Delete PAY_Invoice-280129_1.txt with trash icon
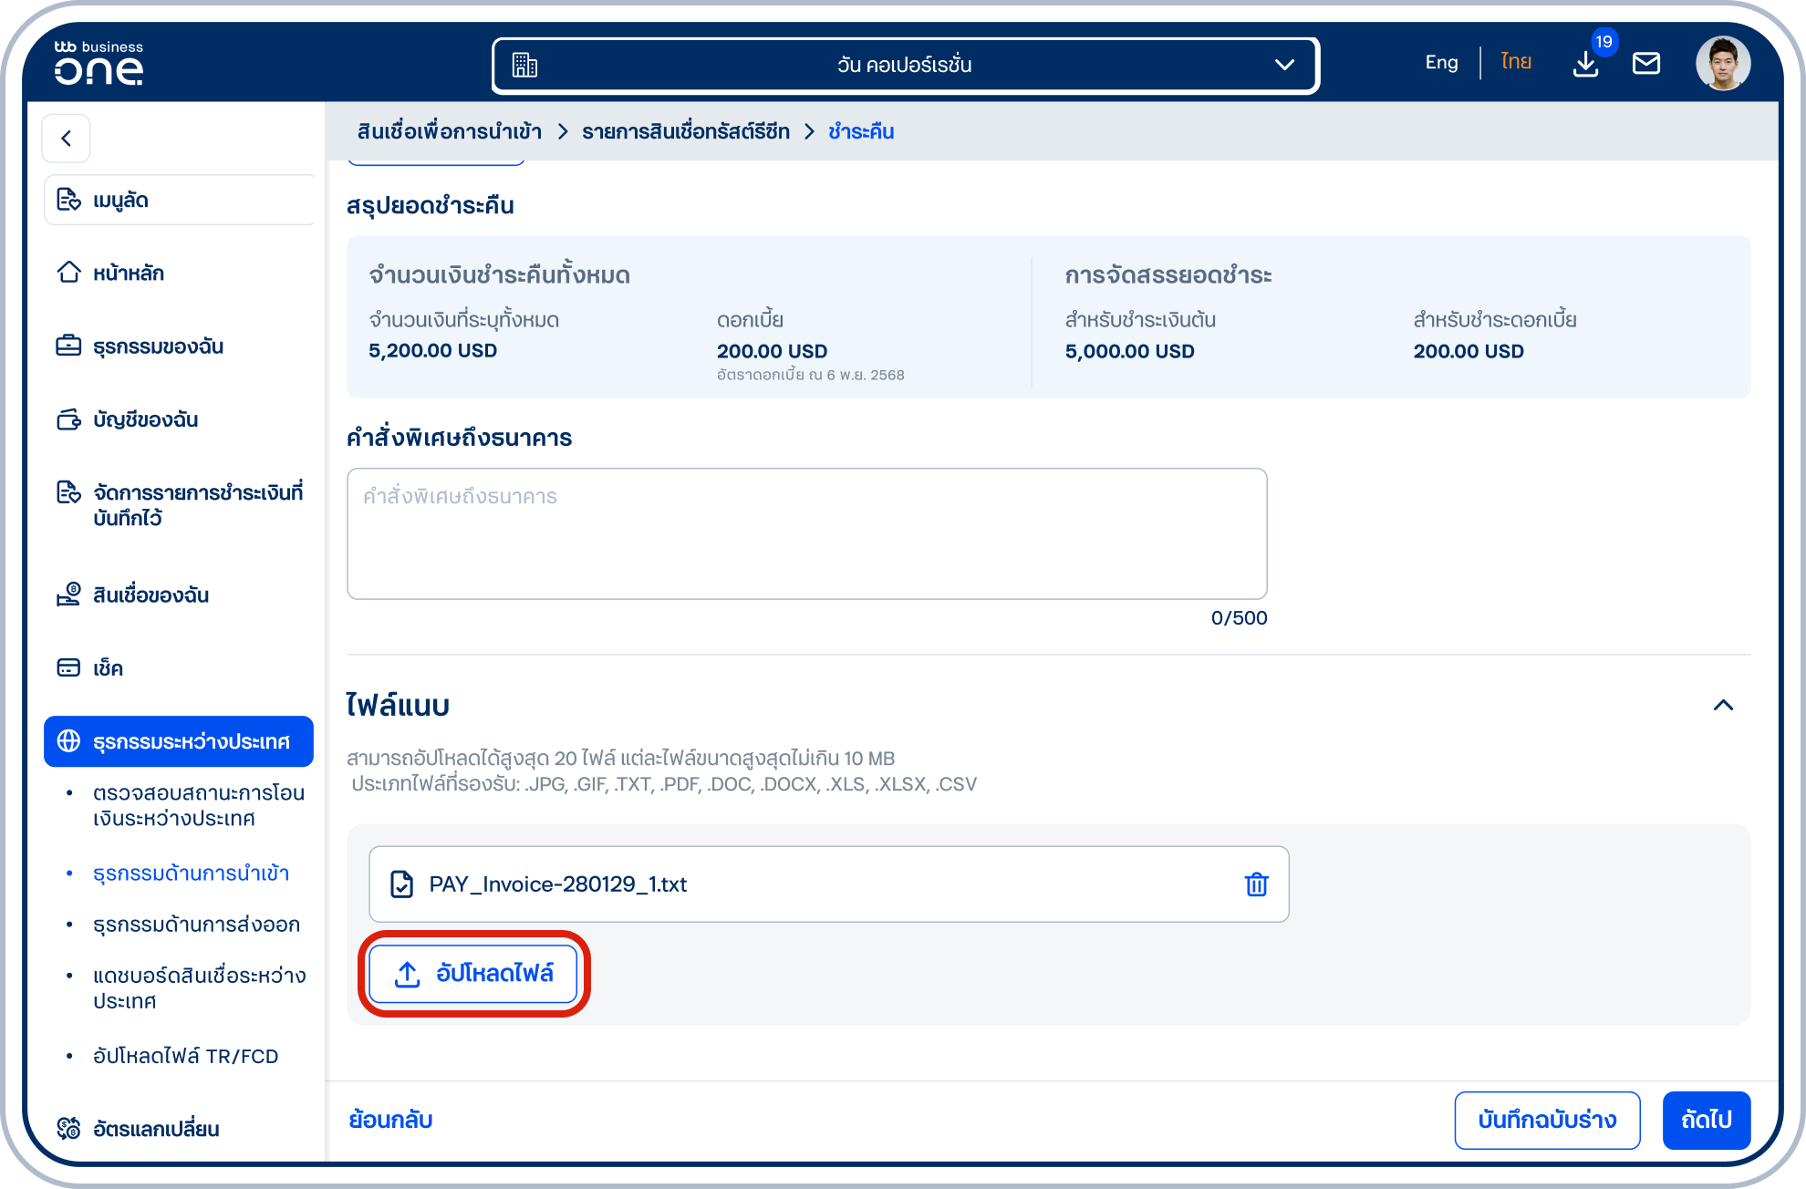Image resolution: width=1806 pixels, height=1189 pixels. [1256, 884]
